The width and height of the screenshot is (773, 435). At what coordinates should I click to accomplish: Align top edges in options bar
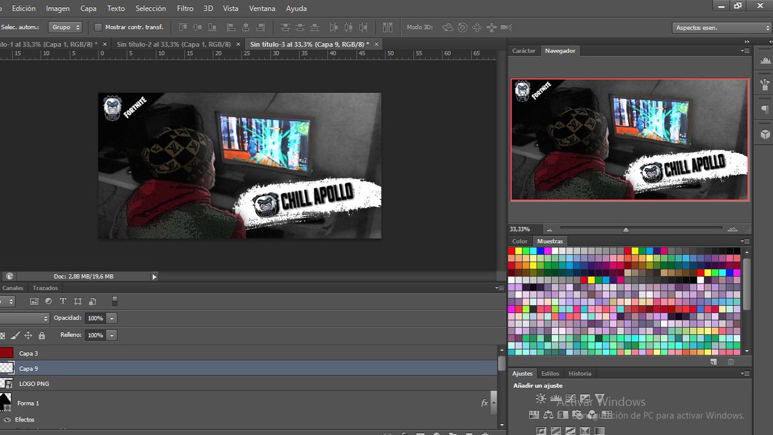tap(183, 27)
